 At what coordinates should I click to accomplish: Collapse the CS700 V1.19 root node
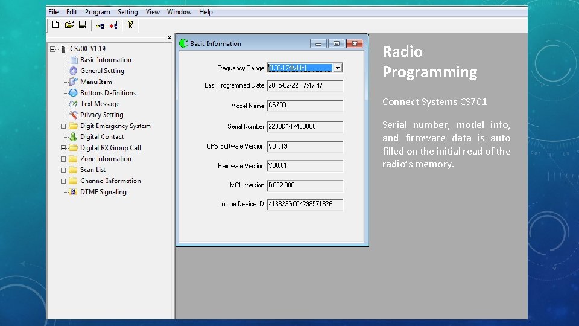53,49
